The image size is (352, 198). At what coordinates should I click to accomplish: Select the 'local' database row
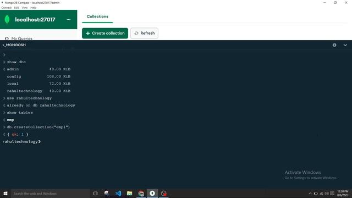pos(38,84)
